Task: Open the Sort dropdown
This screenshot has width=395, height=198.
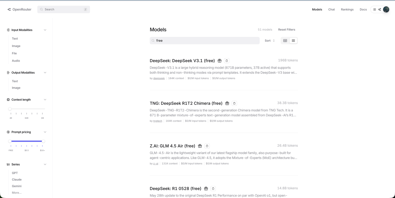Action: 270,41
